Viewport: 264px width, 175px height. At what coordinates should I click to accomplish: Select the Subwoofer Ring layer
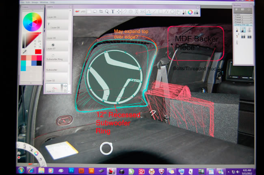[57, 56]
